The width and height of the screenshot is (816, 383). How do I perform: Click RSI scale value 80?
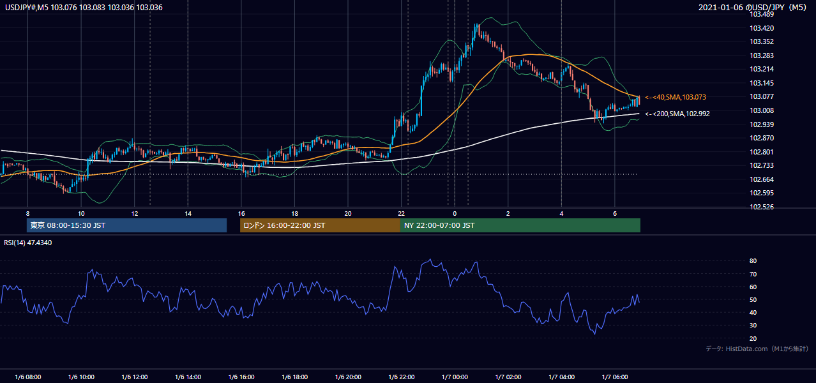[753, 261]
